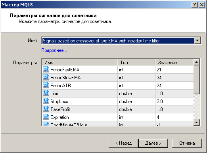Click the double-type icon beside StopLoss

pyautogui.click(x=46, y=101)
